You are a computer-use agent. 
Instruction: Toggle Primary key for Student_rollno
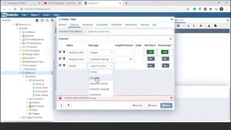(165, 52)
